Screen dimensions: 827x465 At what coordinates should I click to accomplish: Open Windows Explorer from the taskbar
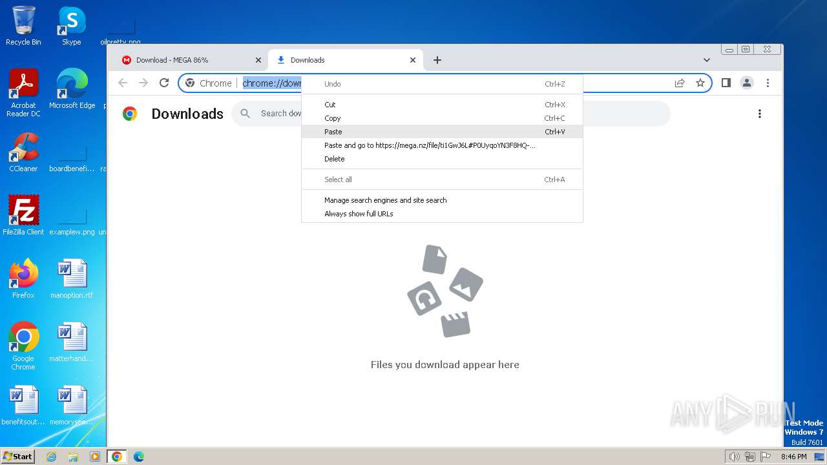[x=73, y=457]
